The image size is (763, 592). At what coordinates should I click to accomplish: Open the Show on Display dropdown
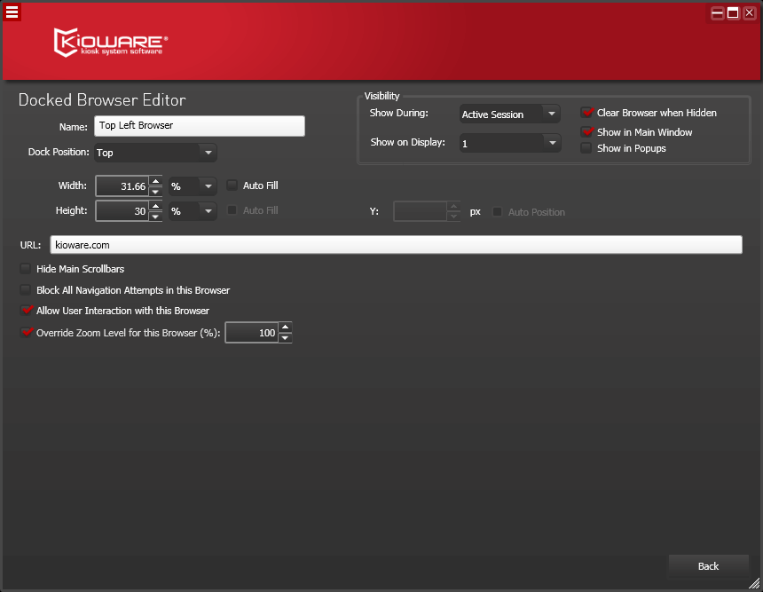pyautogui.click(x=510, y=143)
